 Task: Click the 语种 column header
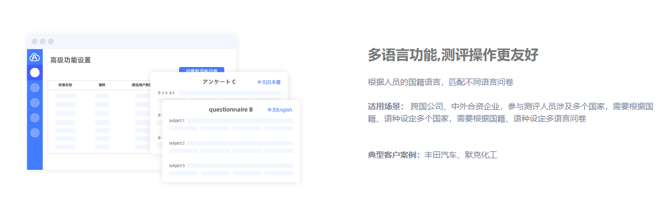click(x=102, y=85)
